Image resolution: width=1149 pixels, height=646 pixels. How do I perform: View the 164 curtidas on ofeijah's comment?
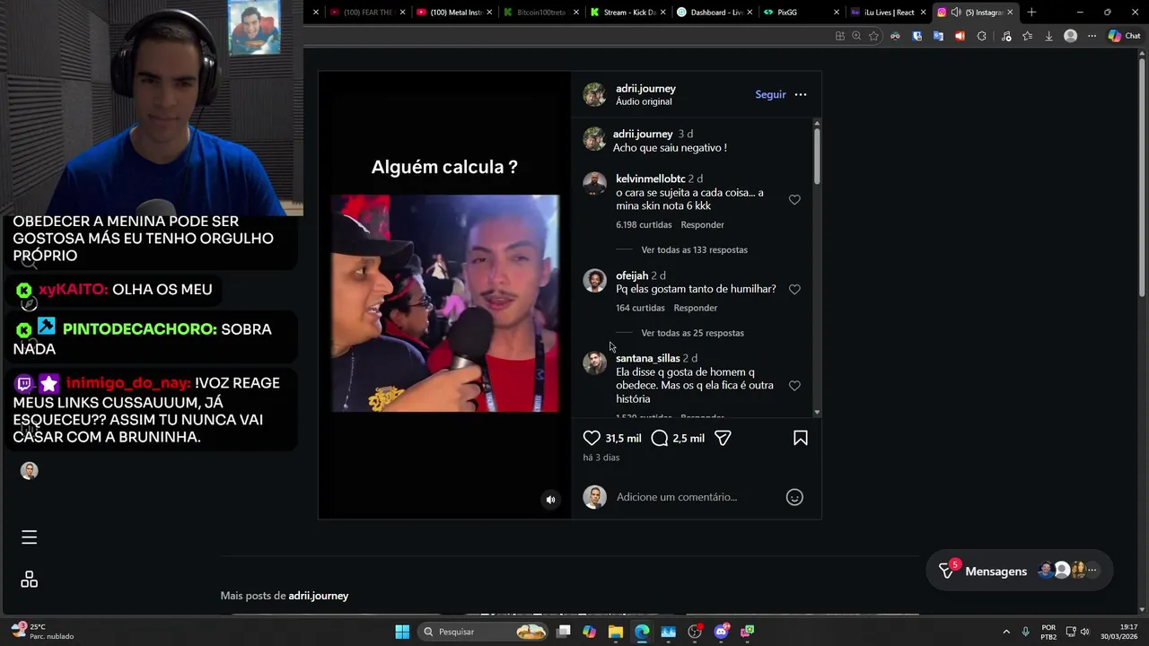(640, 308)
